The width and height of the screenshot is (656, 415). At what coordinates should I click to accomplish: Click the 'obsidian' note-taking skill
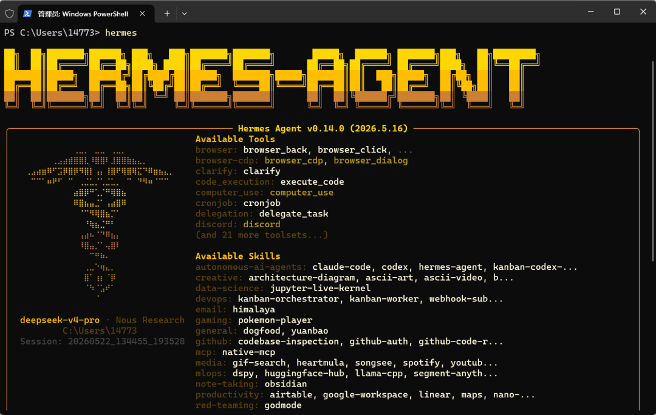tap(285, 385)
